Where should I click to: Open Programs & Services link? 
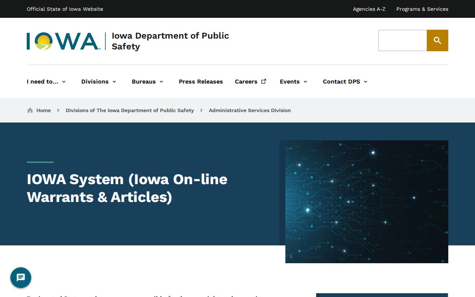pos(422,9)
